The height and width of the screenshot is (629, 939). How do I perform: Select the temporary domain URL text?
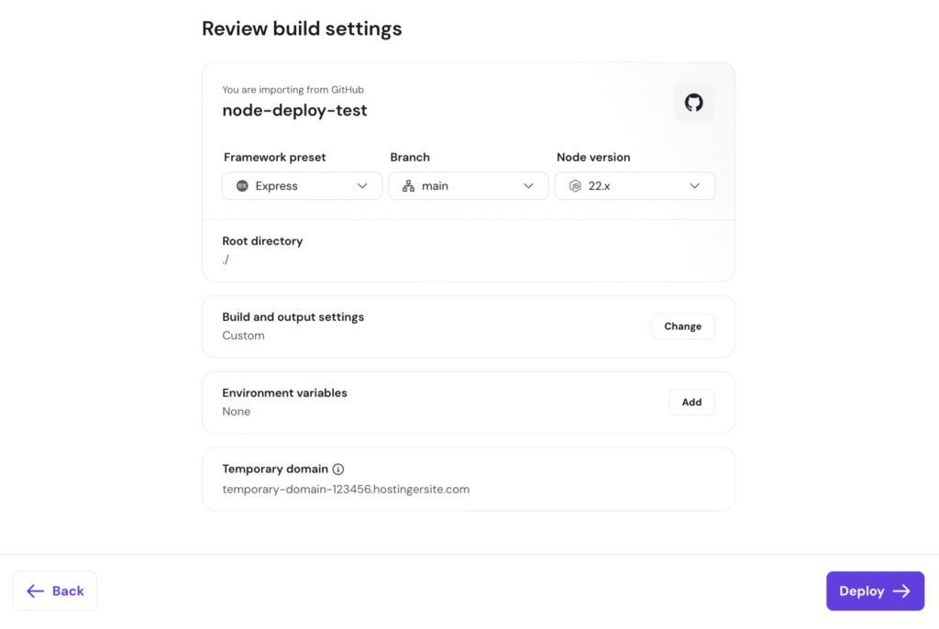[x=346, y=489]
